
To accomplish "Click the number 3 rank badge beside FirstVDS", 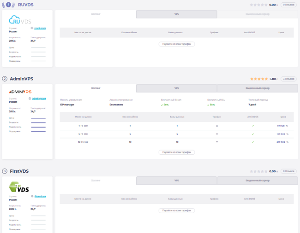I will tap(5, 171).
